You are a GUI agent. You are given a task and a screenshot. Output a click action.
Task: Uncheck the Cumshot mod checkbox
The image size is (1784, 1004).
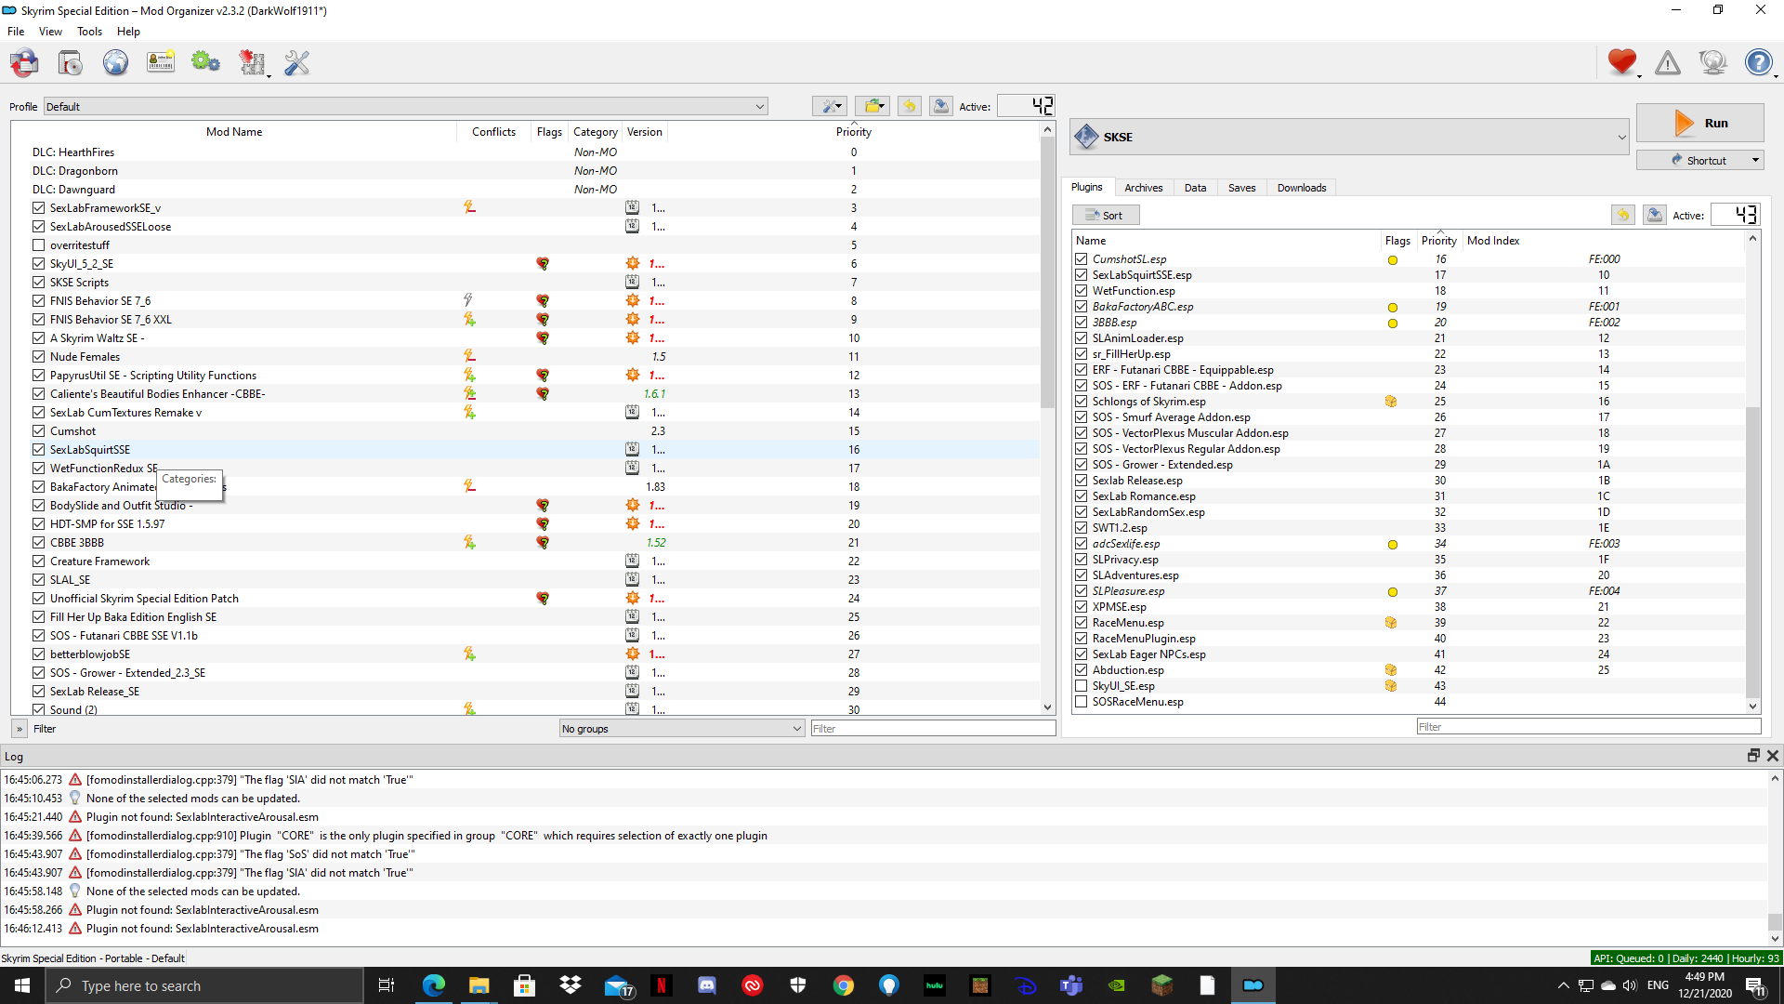click(x=38, y=431)
